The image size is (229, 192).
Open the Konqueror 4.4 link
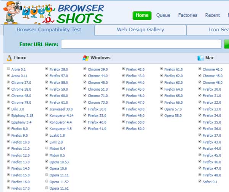[60, 122]
